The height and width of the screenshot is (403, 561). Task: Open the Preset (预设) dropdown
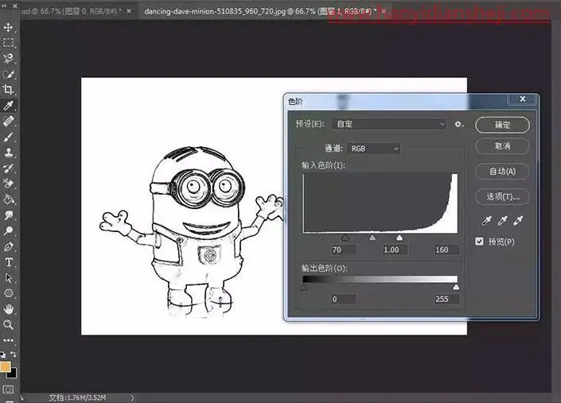(389, 124)
